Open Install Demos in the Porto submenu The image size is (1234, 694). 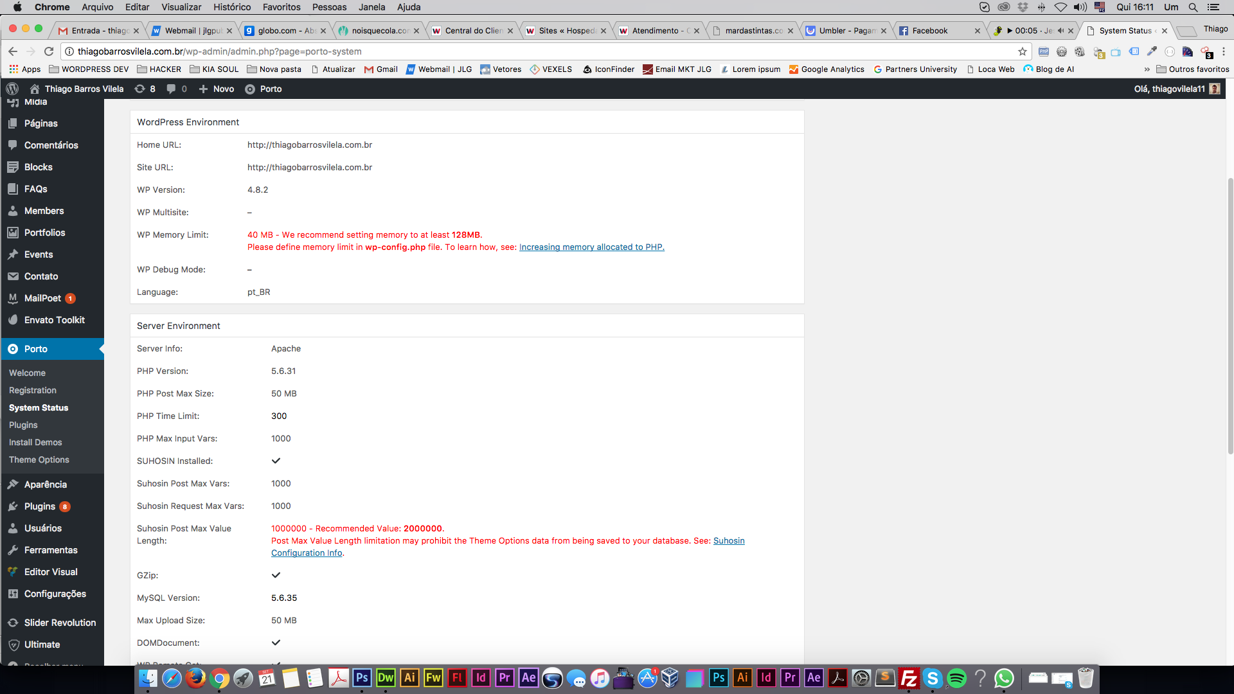(35, 443)
